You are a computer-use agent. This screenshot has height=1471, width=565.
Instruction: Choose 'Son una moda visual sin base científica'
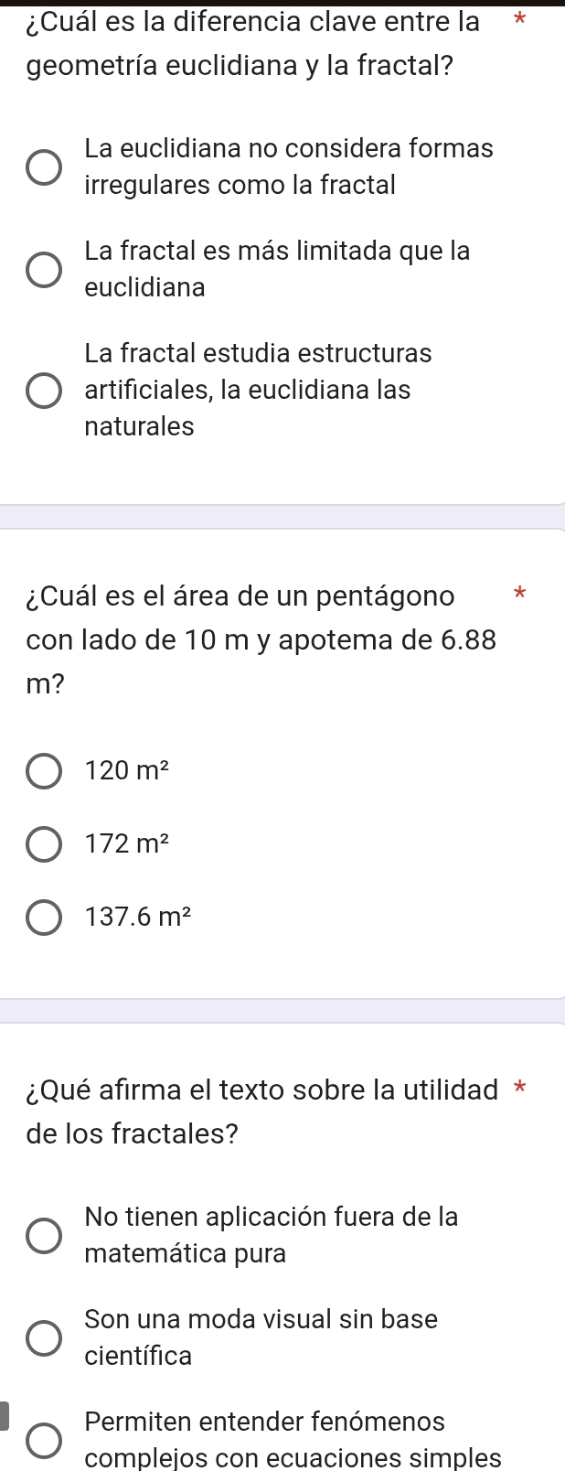44,1337
